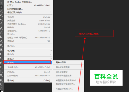The height and width of the screenshot is (92, 129).
Task: Choose 存储(S) menu entry
Action: 28,27
